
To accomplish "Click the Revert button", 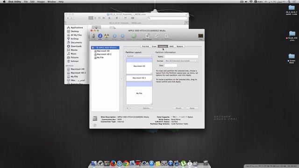I will click(178, 108).
